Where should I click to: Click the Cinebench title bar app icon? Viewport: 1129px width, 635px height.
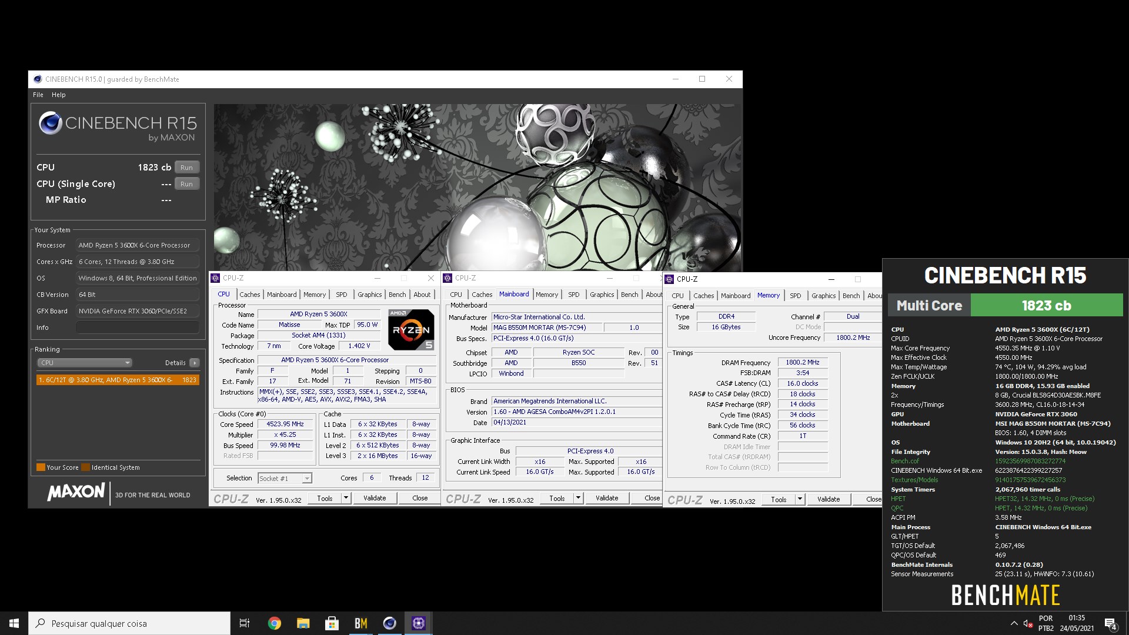pos(38,79)
